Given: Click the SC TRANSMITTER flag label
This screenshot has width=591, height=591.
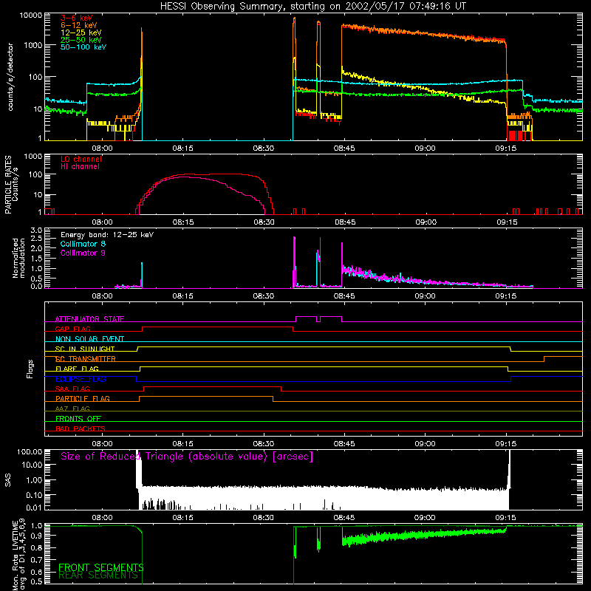Looking at the screenshot, I should [x=85, y=359].
